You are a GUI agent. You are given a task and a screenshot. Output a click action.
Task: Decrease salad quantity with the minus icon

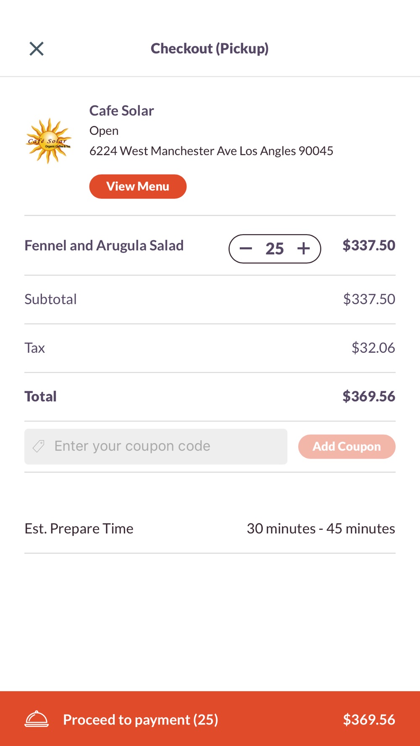[x=246, y=248]
